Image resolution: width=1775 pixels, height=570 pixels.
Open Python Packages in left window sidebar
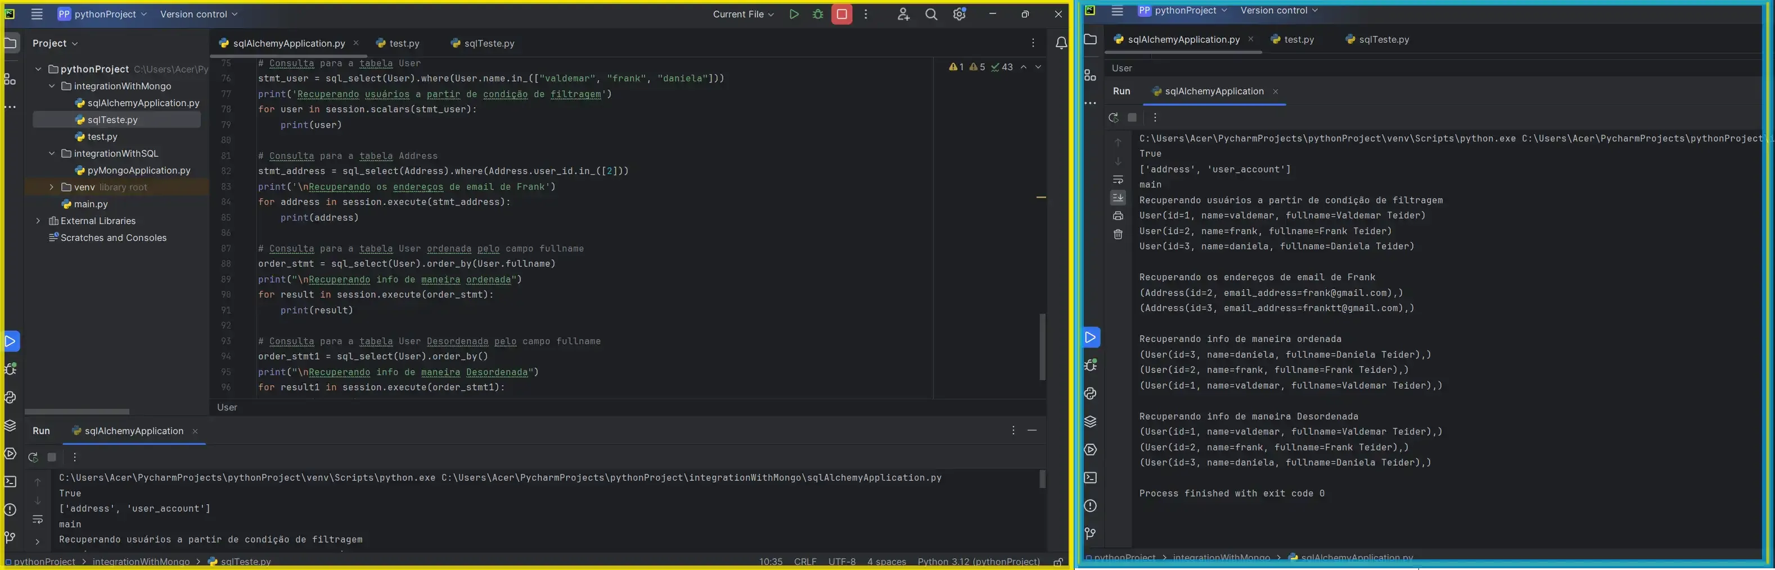point(10,426)
